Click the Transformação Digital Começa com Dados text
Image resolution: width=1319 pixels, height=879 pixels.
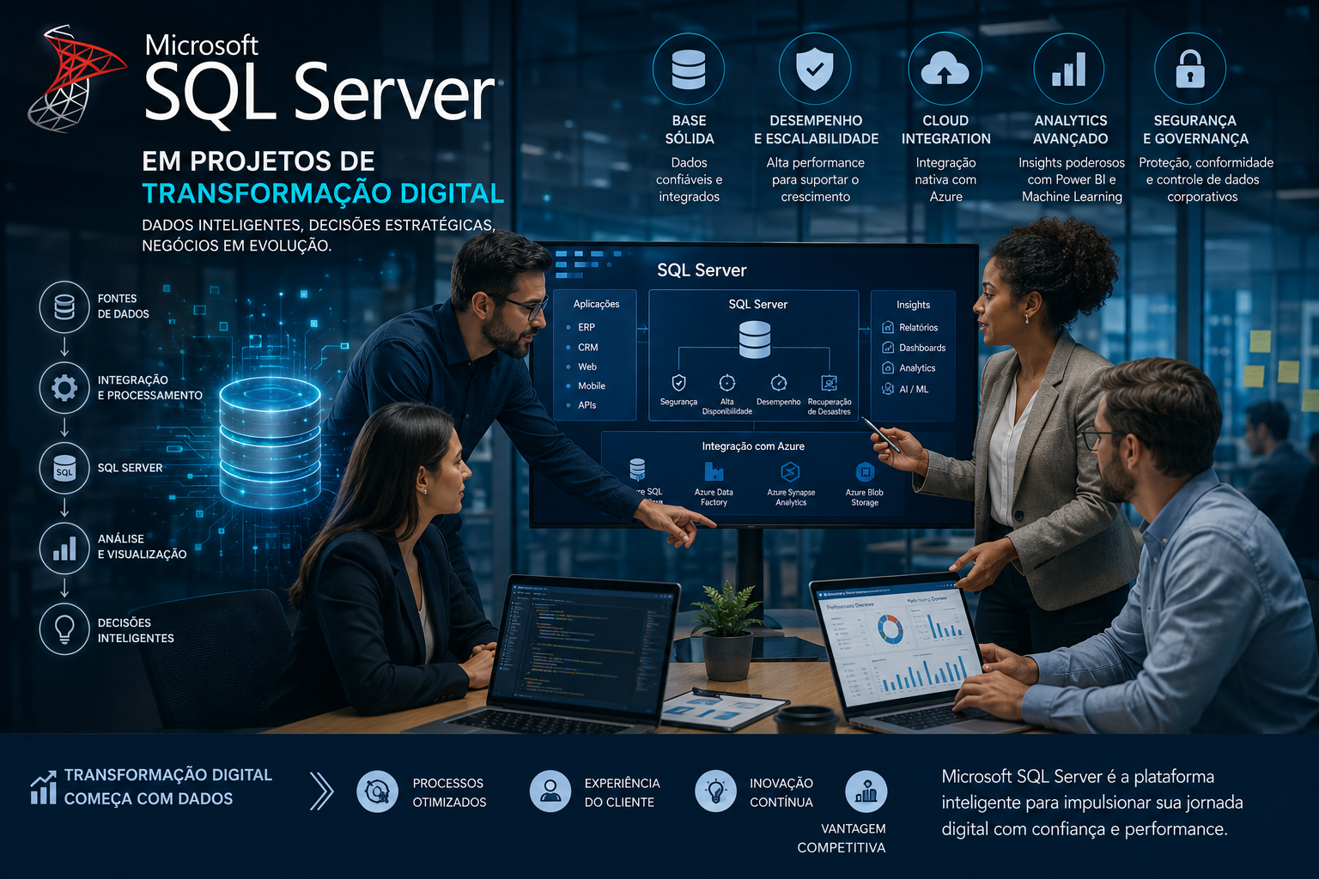167,786
